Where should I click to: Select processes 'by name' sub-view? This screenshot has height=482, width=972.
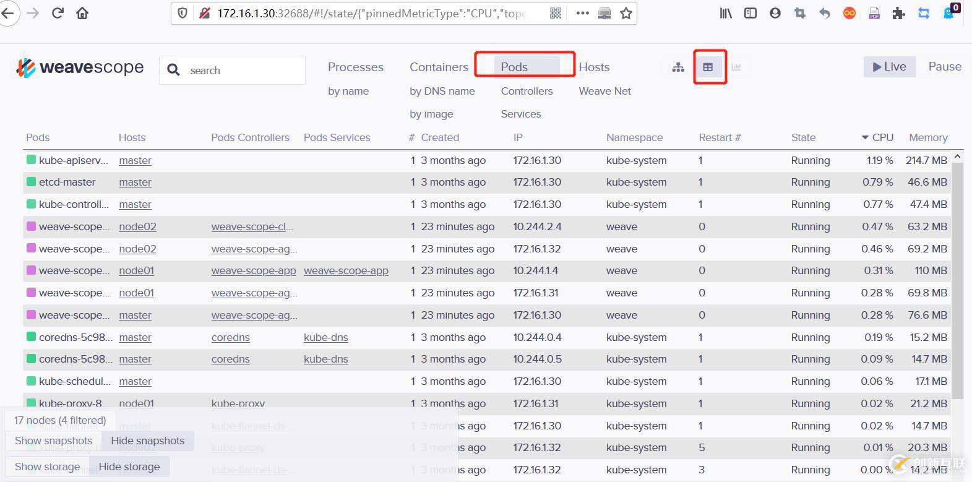(348, 91)
